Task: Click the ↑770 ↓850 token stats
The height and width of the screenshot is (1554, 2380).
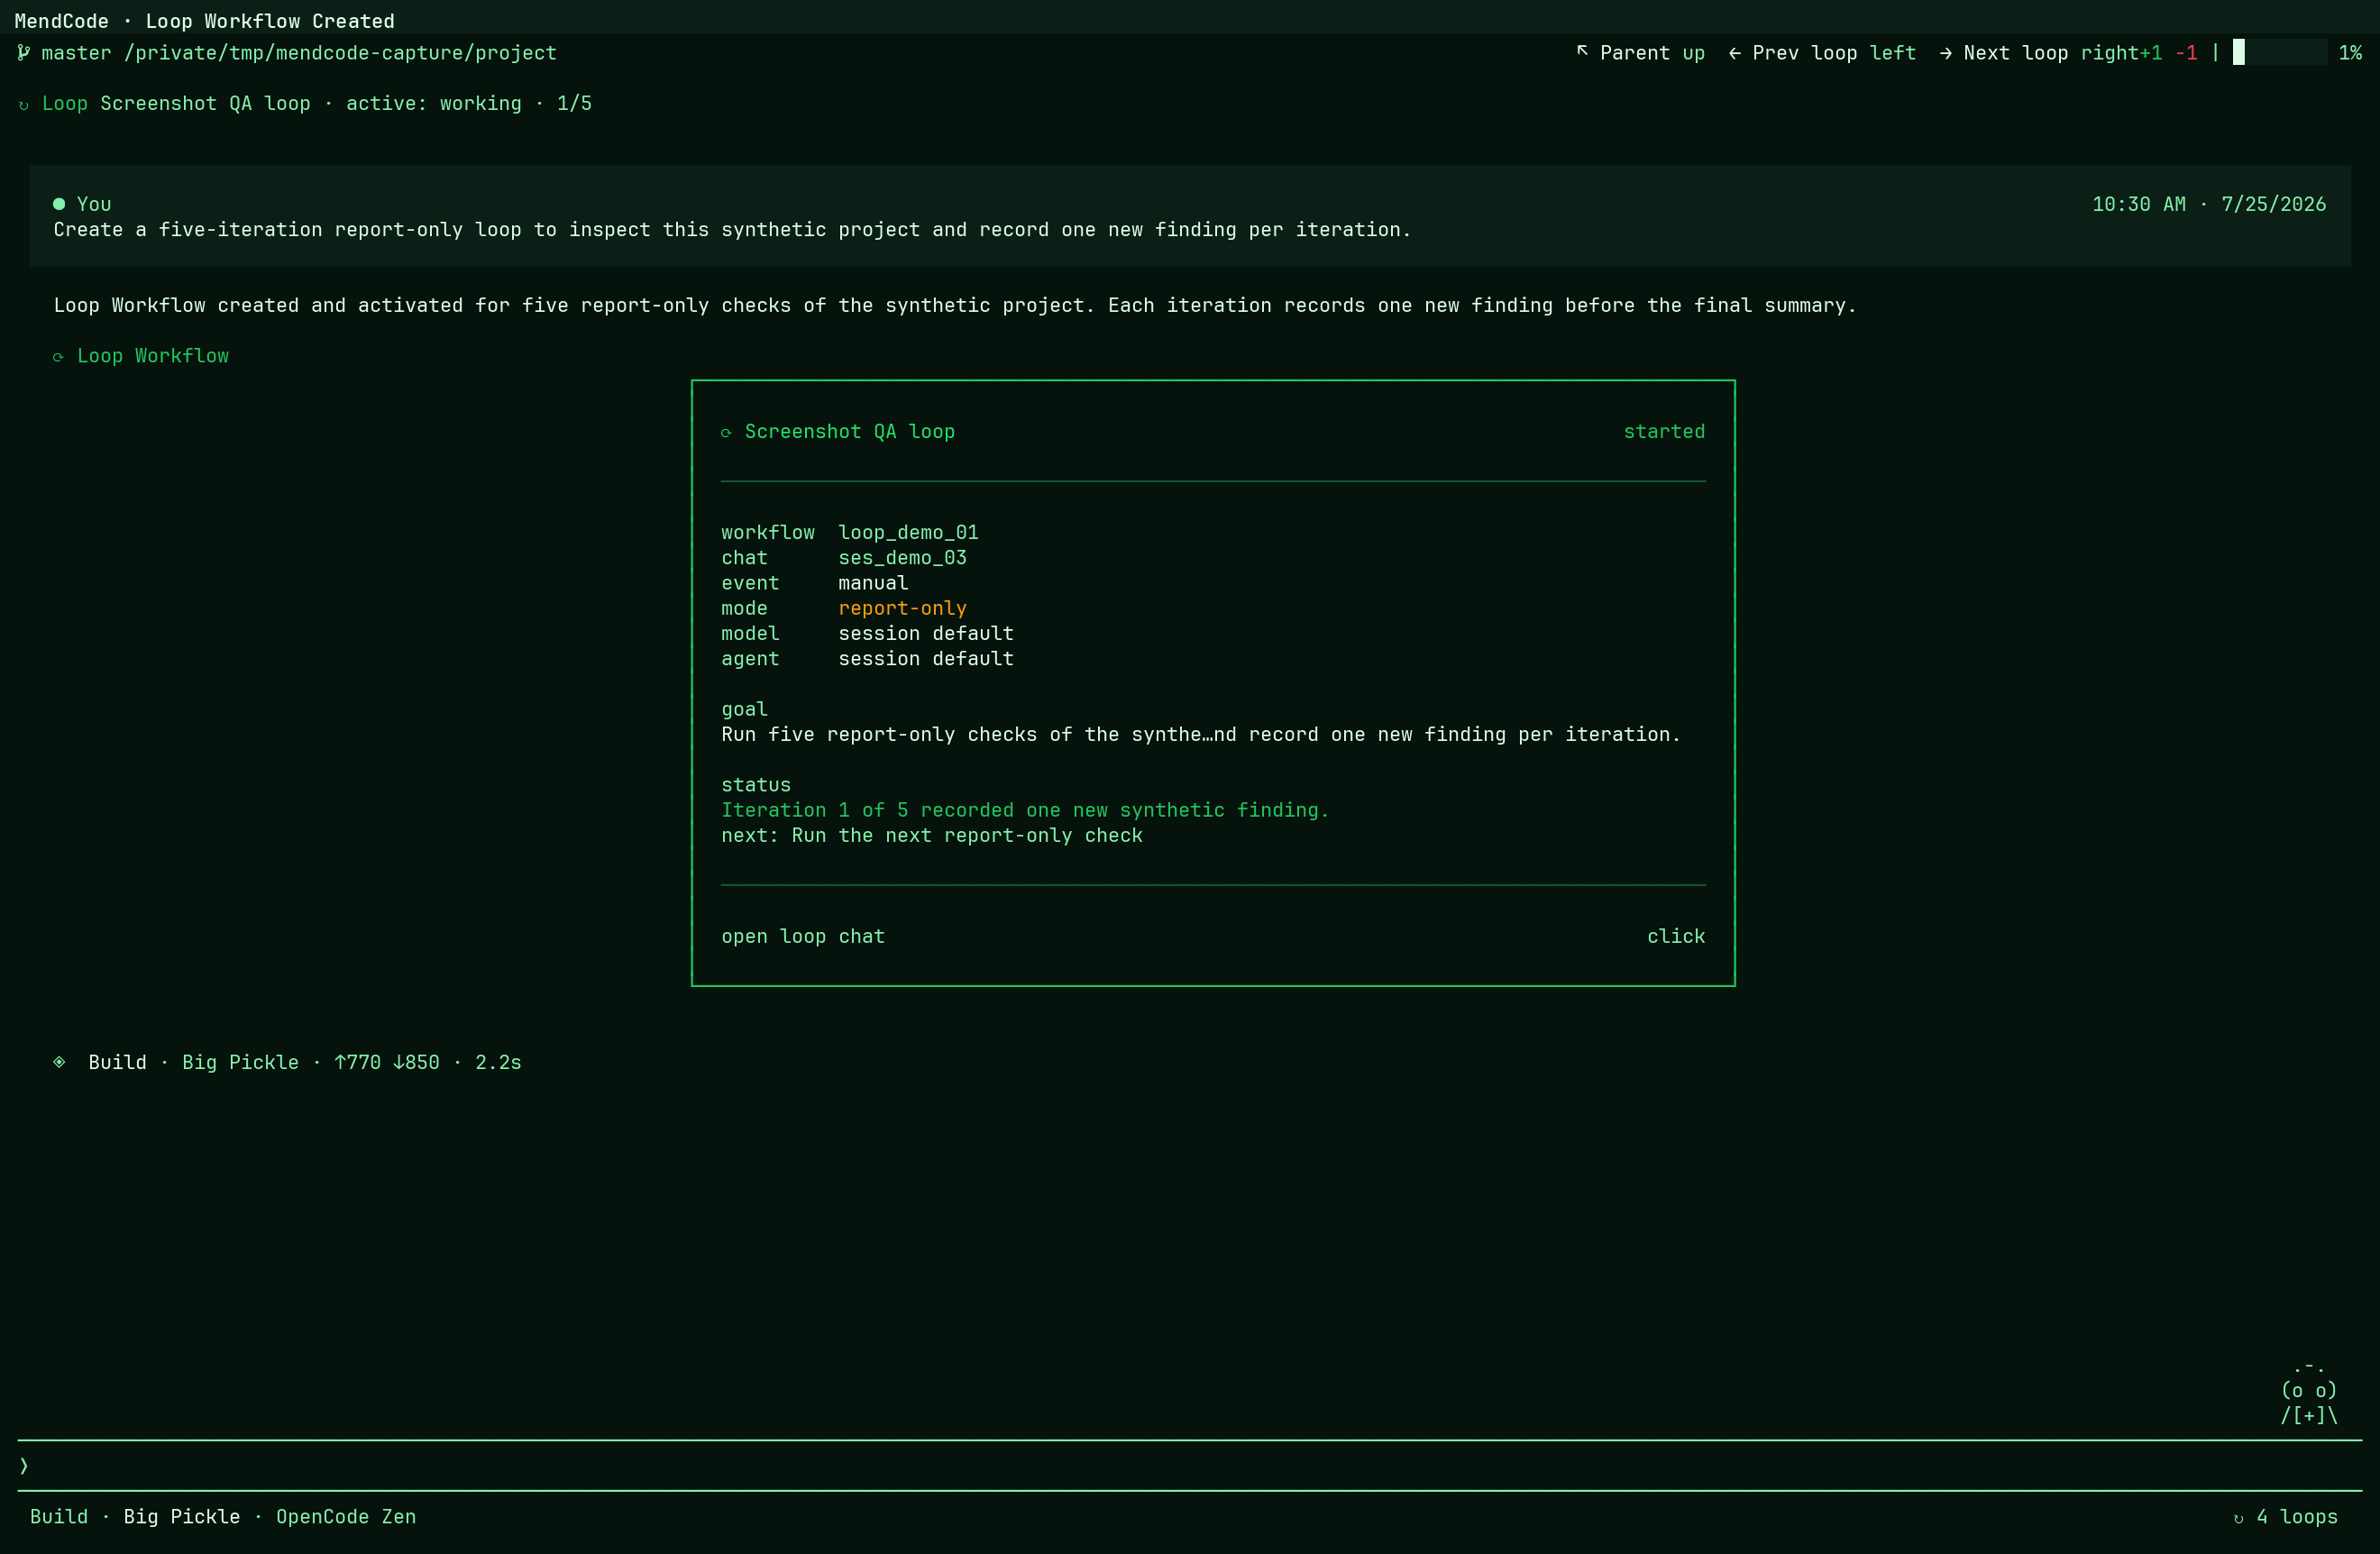Action: tap(387, 1062)
